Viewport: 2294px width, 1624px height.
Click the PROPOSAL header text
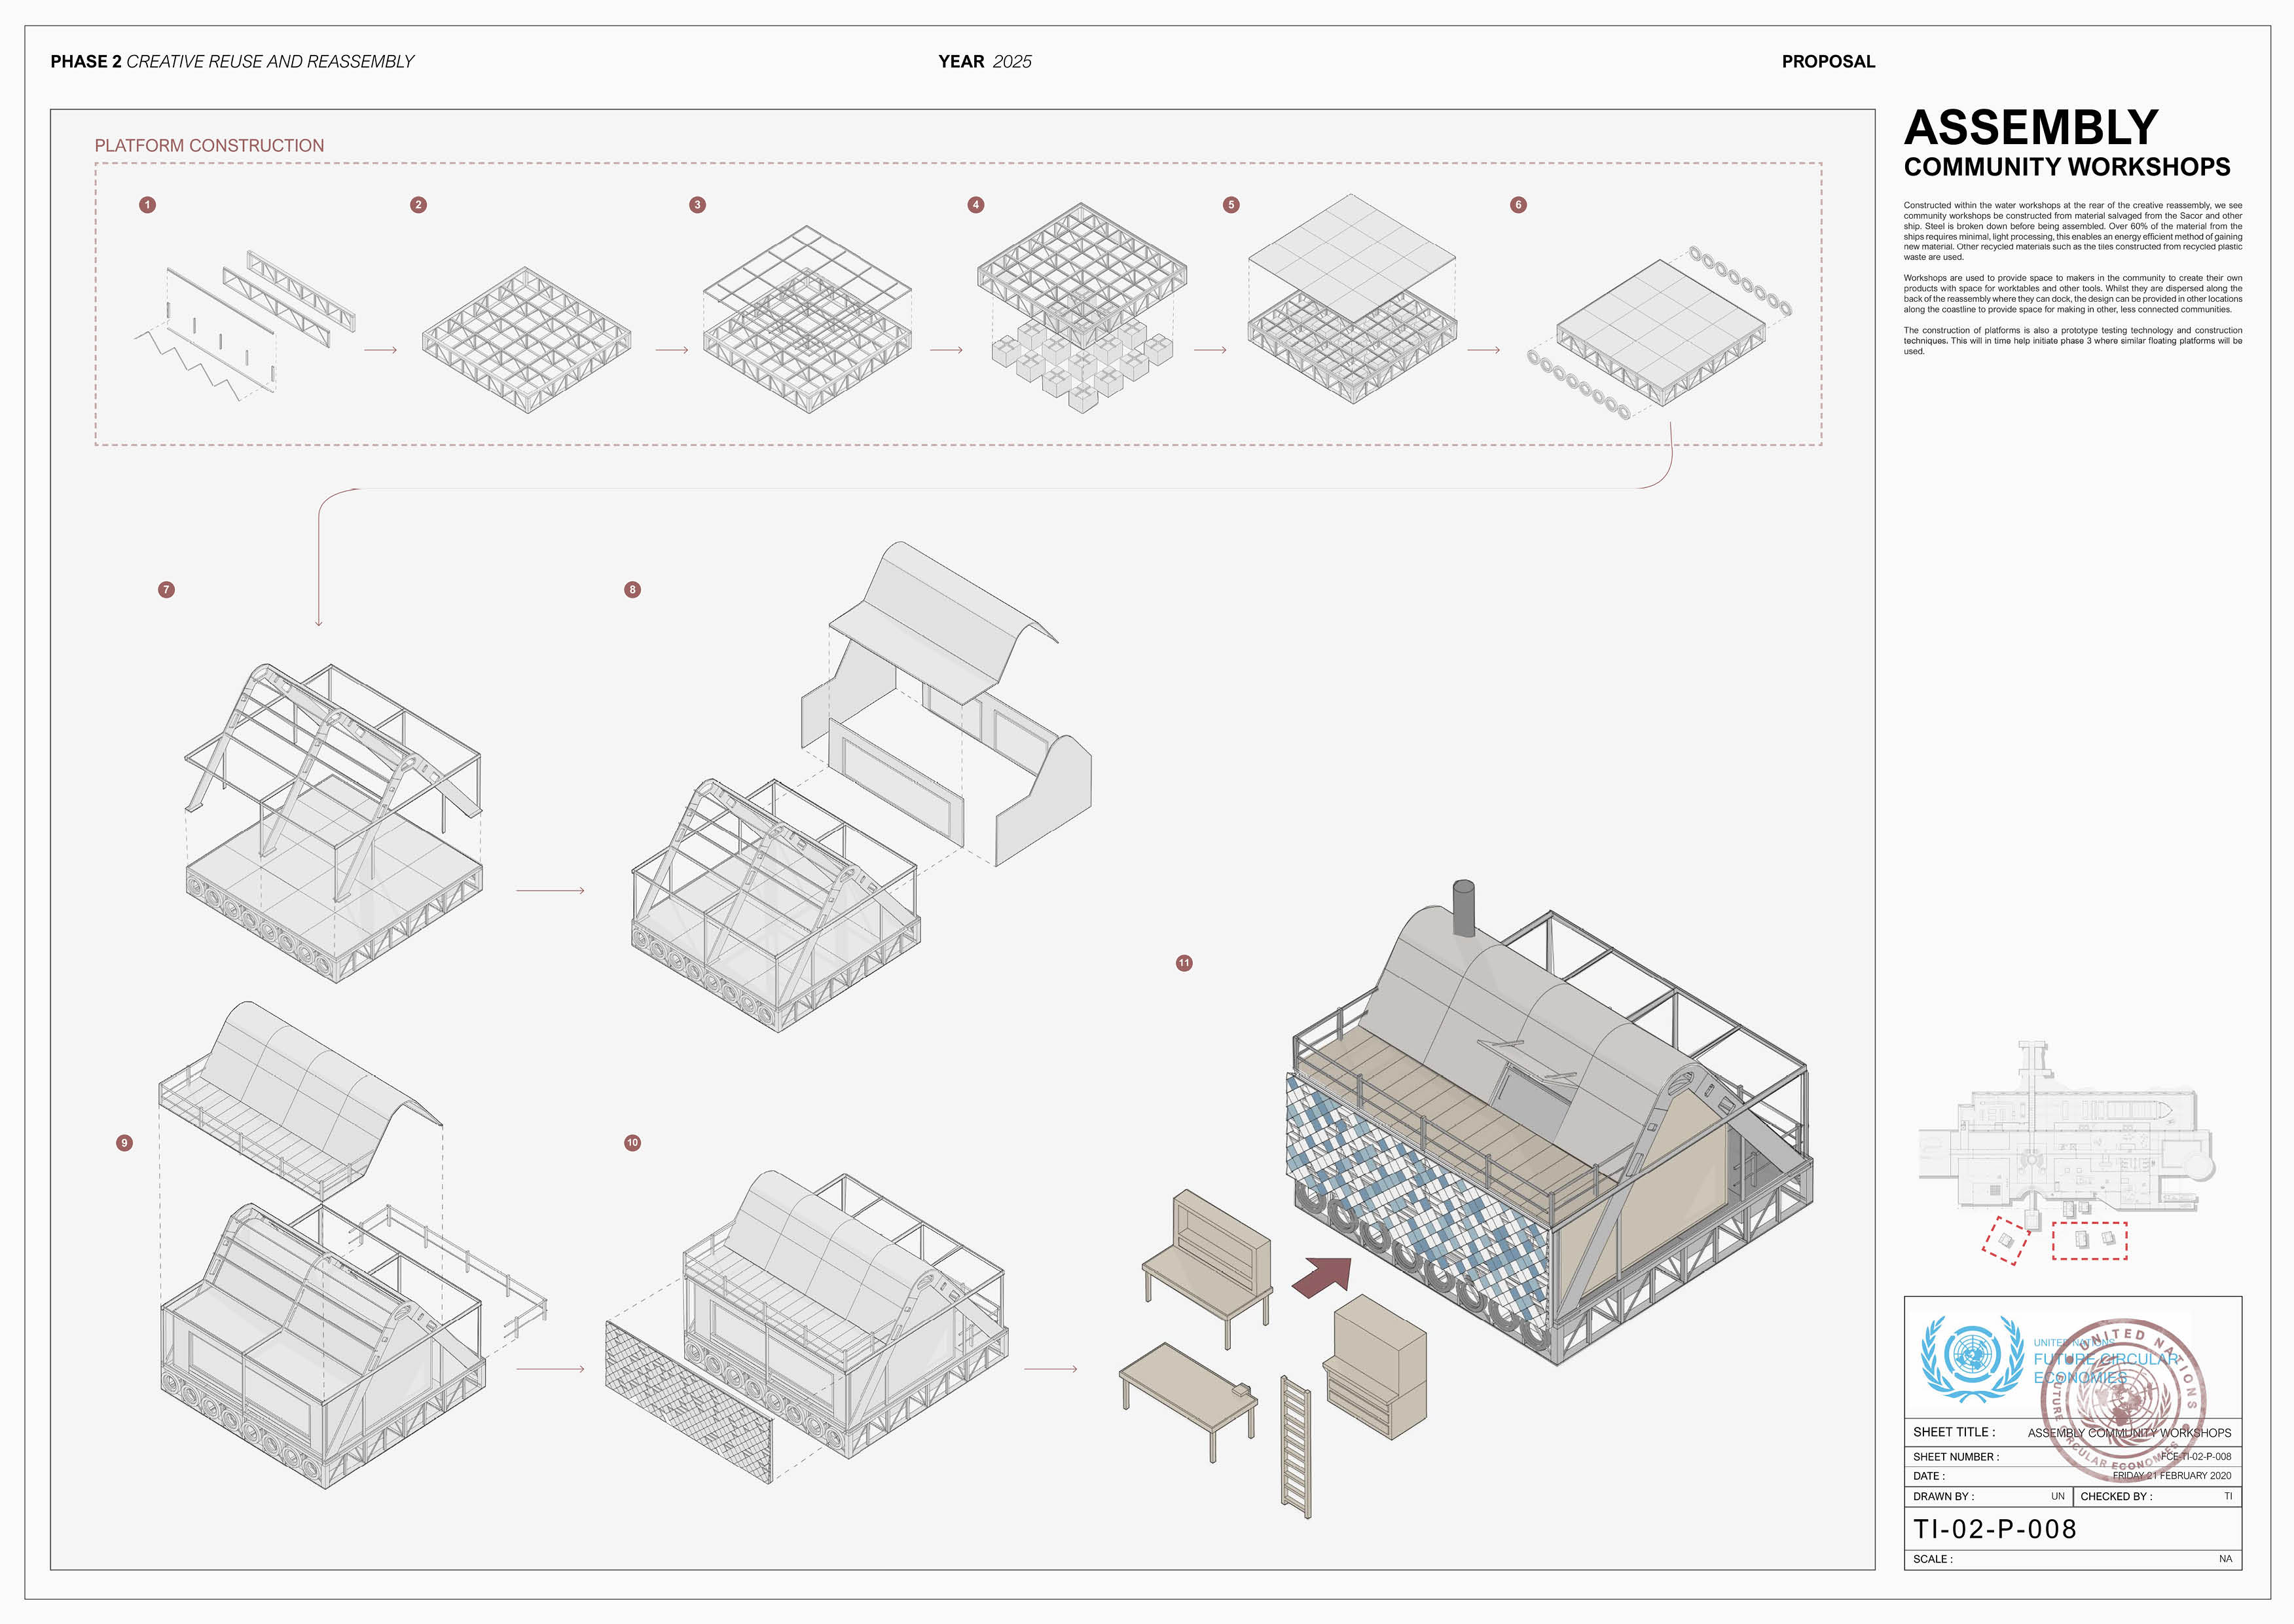(x=1829, y=62)
